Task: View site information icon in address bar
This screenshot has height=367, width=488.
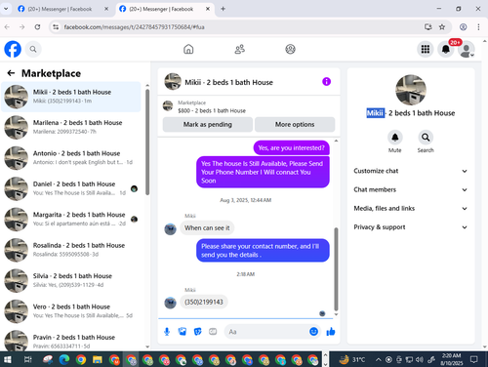Action: tap(56, 27)
